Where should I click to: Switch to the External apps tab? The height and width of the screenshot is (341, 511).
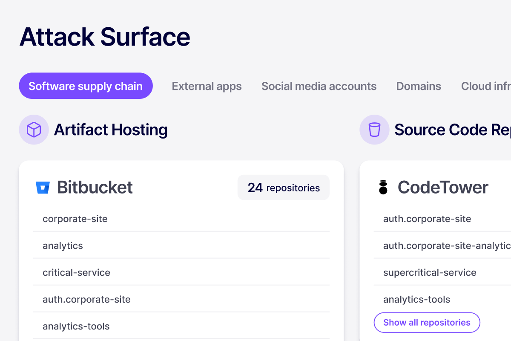[207, 86]
